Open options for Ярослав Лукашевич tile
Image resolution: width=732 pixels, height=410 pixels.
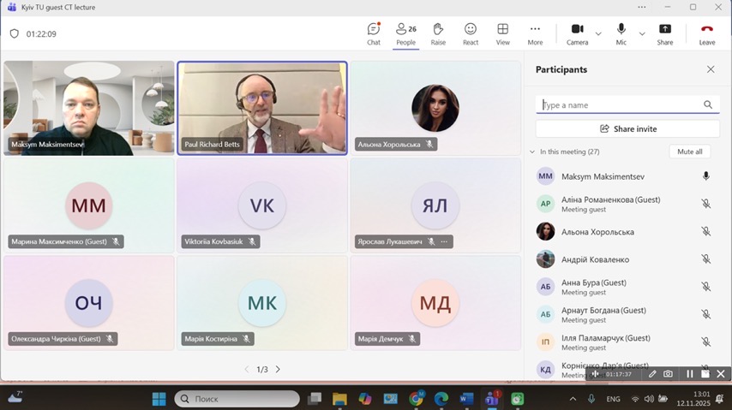click(444, 242)
